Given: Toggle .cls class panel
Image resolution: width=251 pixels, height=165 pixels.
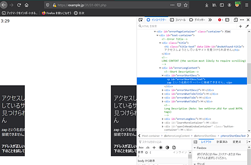Looking at the screenshot, I should (x=148, y=147).
